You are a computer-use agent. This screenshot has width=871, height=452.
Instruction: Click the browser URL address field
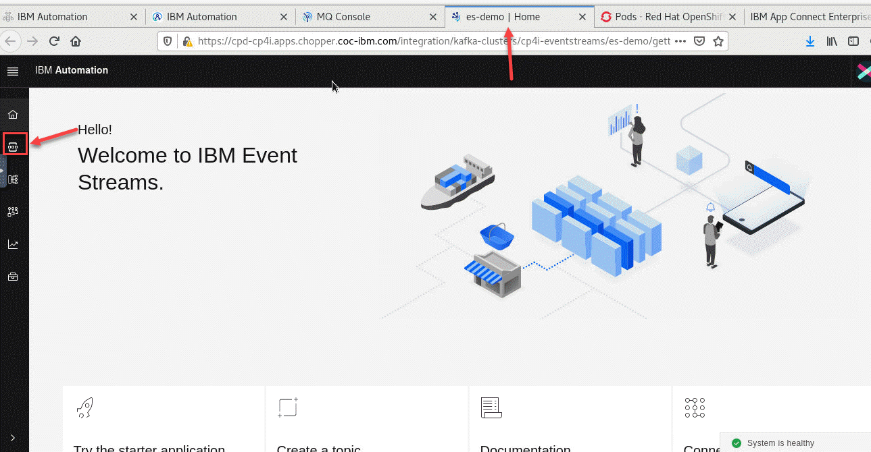point(432,41)
